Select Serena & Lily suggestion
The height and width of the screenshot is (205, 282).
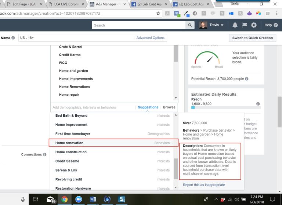click(x=112, y=170)
